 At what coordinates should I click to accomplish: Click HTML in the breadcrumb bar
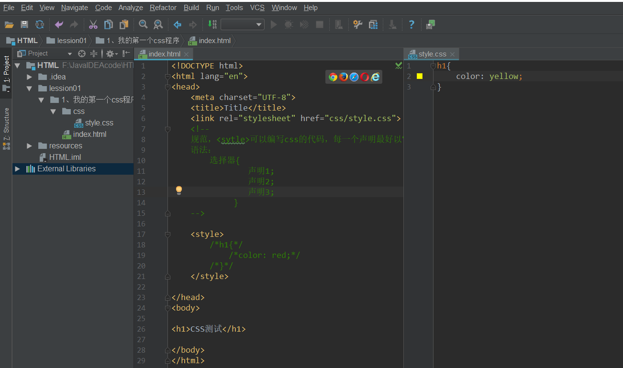(22, 41)
